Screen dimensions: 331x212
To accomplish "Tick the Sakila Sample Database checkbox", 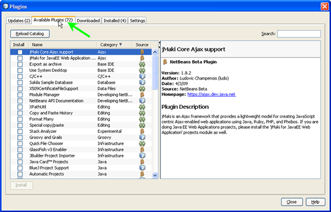I will pos(20,82).
